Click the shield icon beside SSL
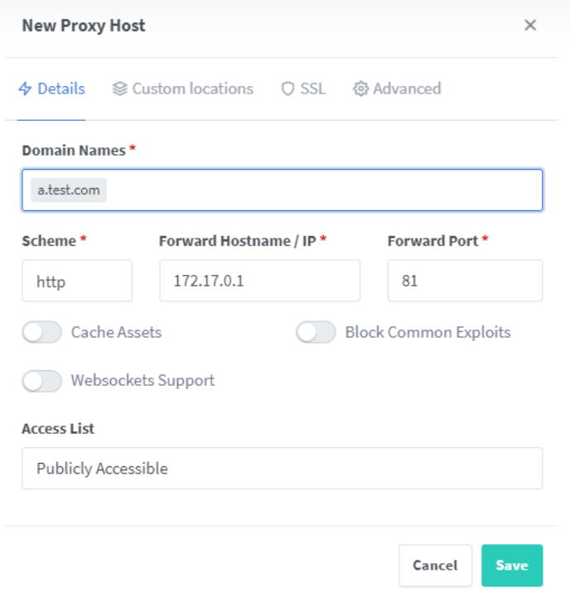 point(288,89)
